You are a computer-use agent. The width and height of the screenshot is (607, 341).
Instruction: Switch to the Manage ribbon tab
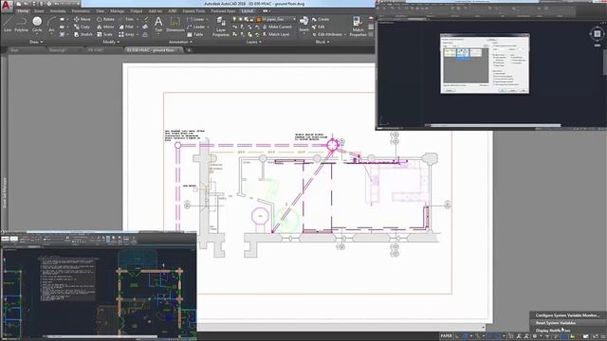coord(118,10)
